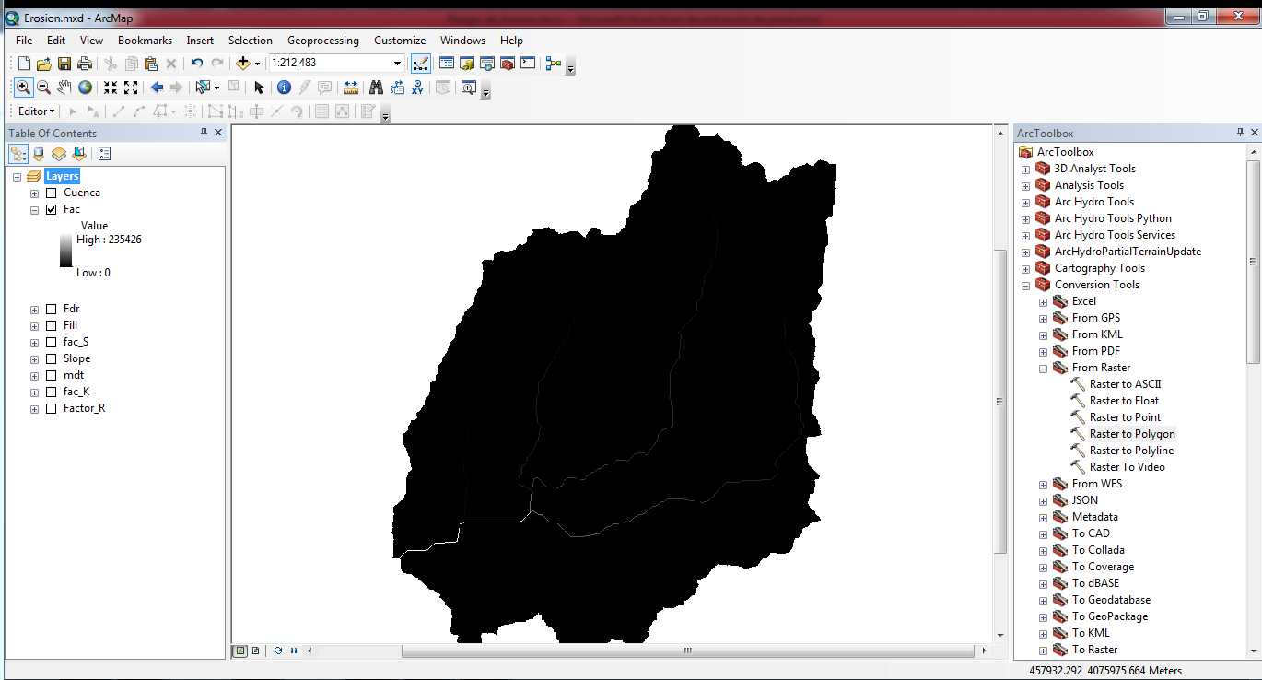The image size is (1262, 680).
Task: Open the Raster to Polygon tool
Action: pos(1131,434)
